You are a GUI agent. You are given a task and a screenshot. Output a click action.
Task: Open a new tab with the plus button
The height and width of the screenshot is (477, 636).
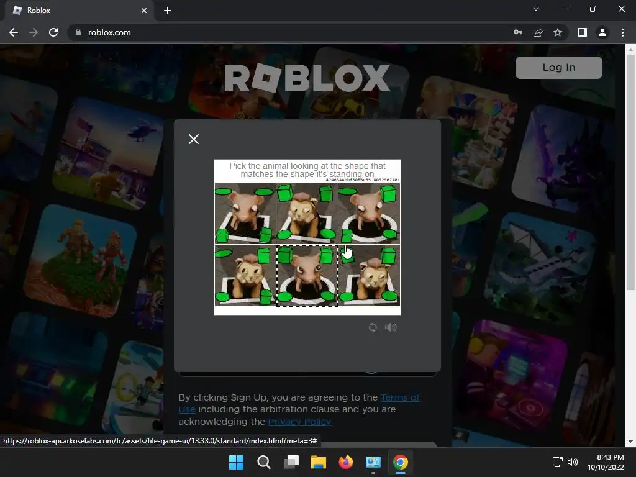point(168,11)
